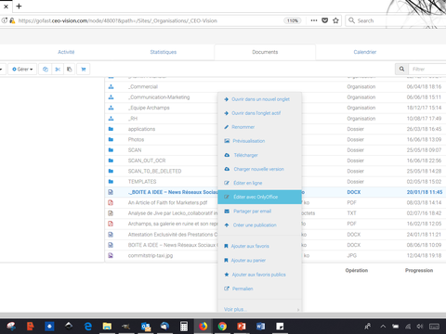Viewport: 446px width, 334px height.
Task: Bookmark this page with star icon
Action: pyautogui.click(x=335, y=20)
